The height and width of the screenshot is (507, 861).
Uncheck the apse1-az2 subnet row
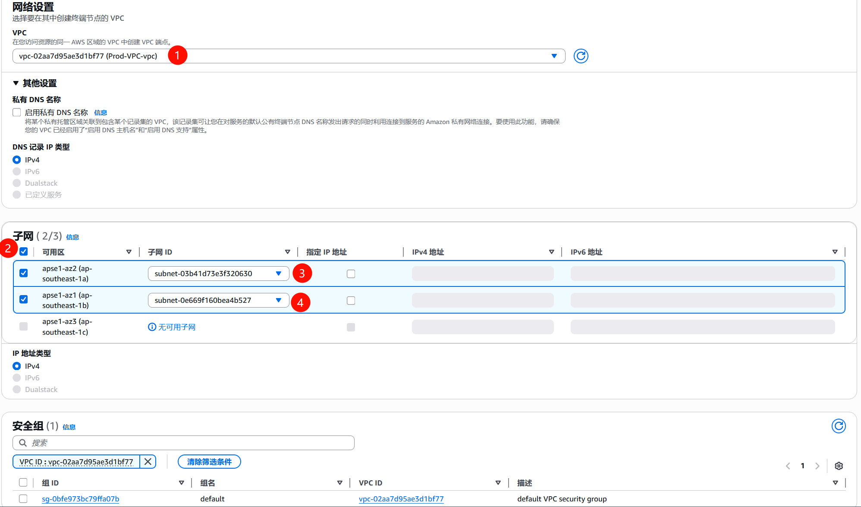pos(24,273)
